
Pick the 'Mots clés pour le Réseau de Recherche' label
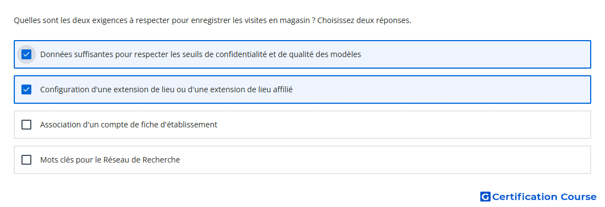[110, 160]
